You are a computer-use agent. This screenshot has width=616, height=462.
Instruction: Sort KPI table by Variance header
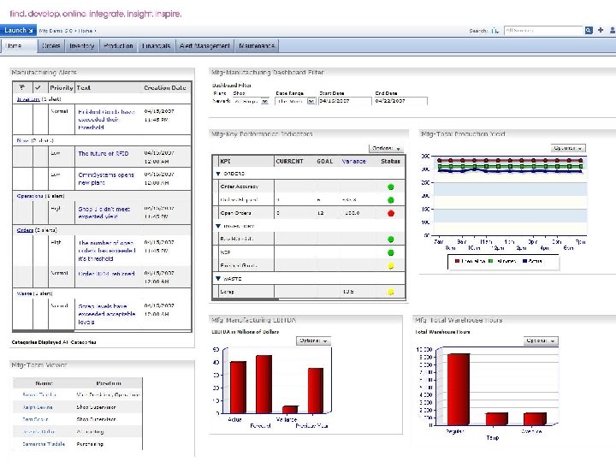(x=353, y=162)
